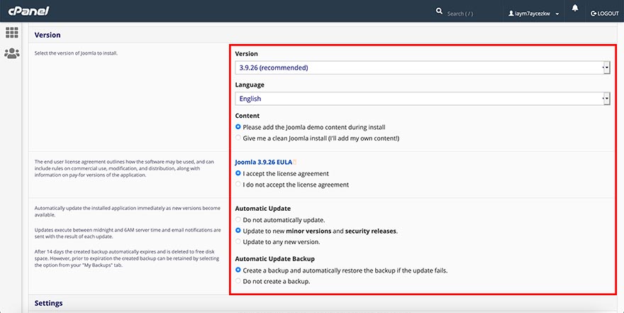Click the Version section heading
Screen dimensions: 624x313
pos(48,35)
